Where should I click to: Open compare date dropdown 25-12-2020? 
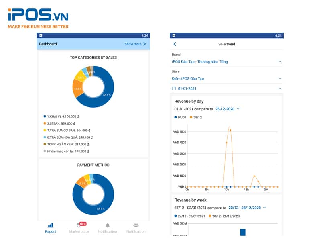point(227,109)
